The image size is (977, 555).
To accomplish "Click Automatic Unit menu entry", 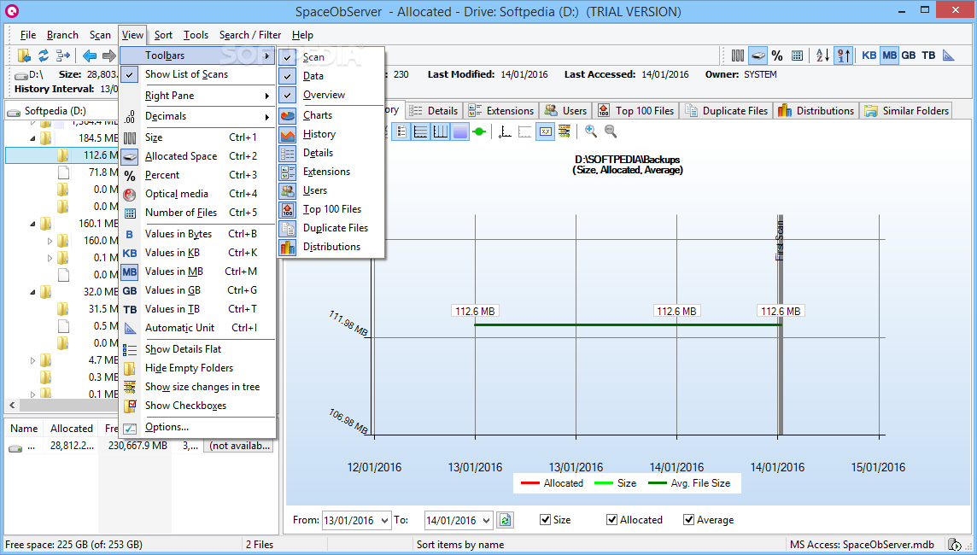I will (198, 328).
